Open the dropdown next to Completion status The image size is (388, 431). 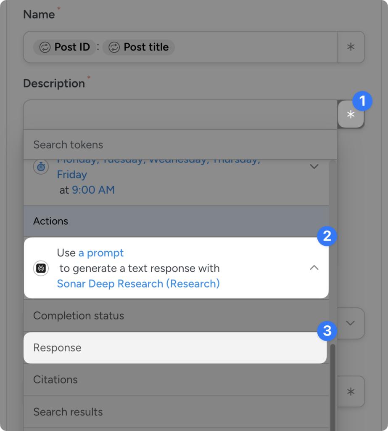[351, 323]
